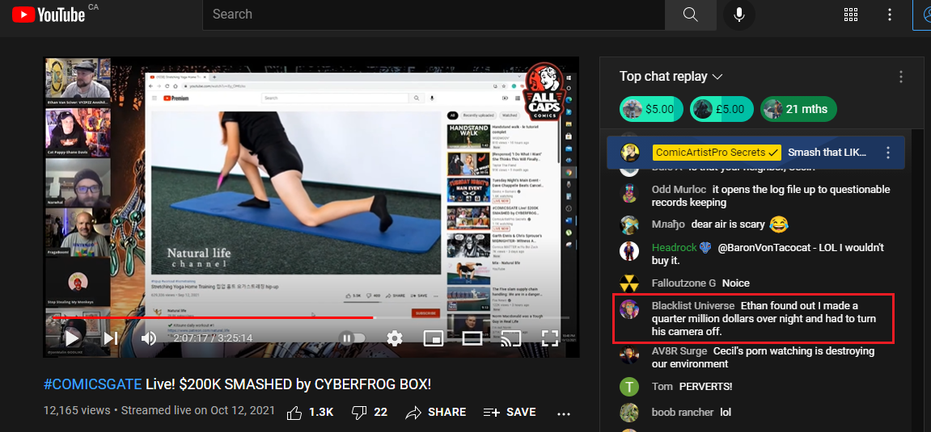The image size is (931, 432).
Task: Open the $5.00 Super Chat chip
Action: point(651,109)
